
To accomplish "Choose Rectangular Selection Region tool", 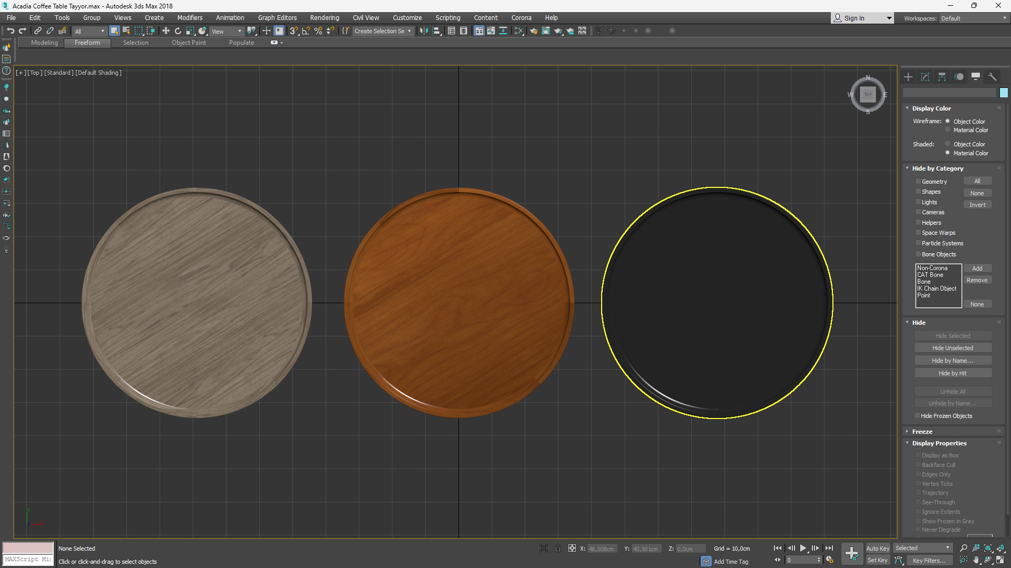I will [x=139, y=31].
